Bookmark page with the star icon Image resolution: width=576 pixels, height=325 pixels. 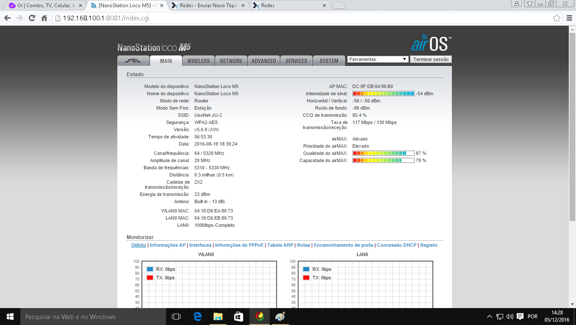(557, 18)
